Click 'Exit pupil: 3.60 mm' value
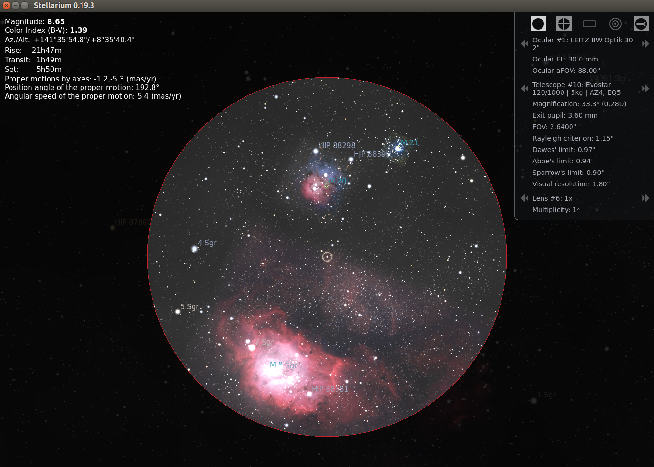The image size is (654, 467). [x=565, y=115]
